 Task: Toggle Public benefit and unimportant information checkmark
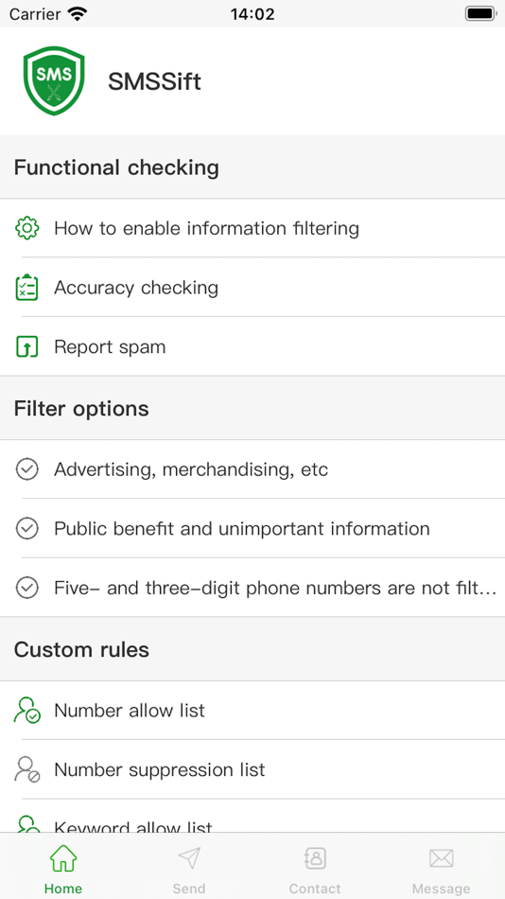tap(26, 528)
